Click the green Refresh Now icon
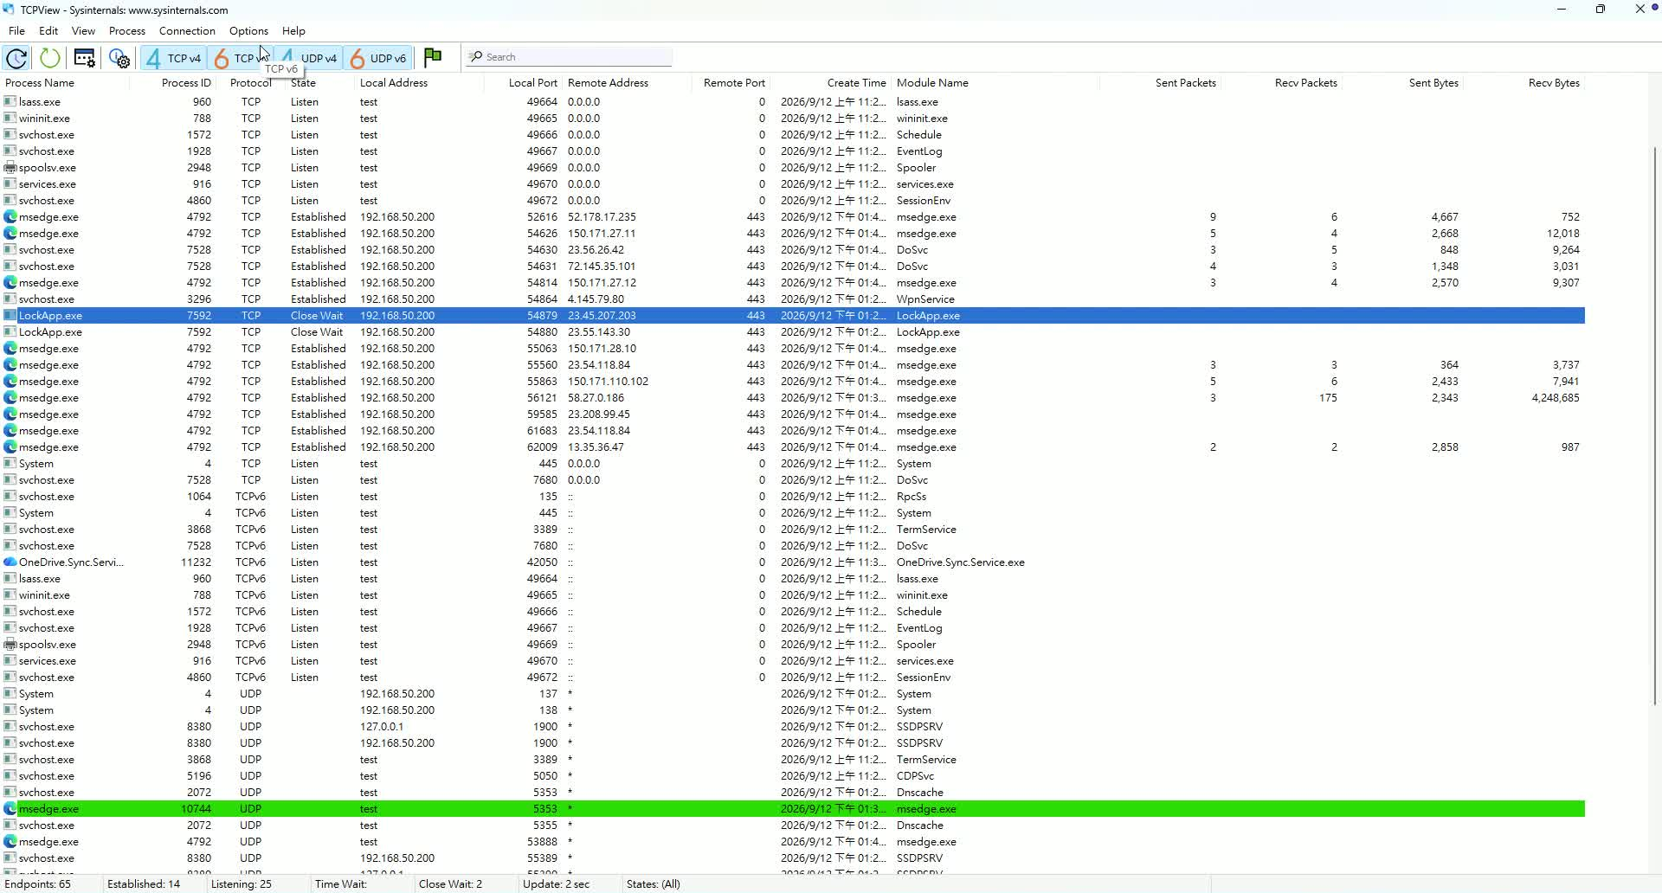The height and width of the screenshot is (893, 1662). click(x=50, y=58)
